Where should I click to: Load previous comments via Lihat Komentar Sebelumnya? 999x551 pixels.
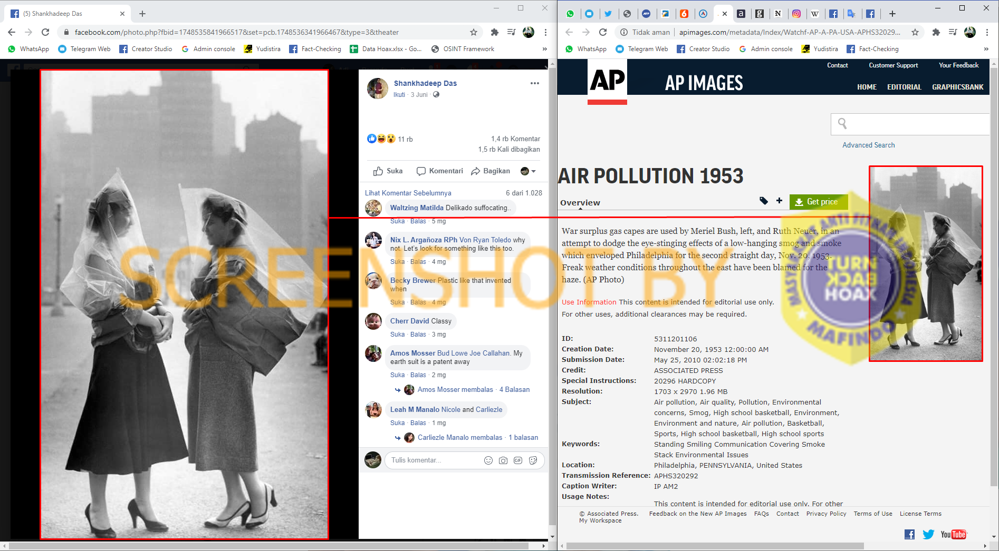point(408,193)
